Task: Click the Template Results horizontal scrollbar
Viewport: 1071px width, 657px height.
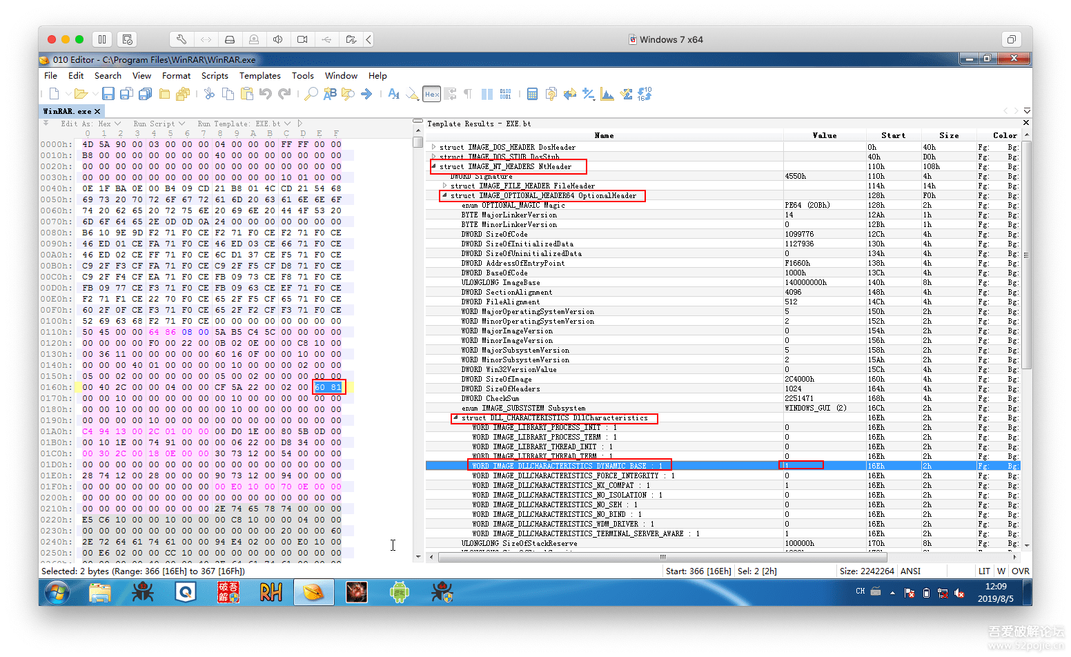Action: [x=662, y=557]
